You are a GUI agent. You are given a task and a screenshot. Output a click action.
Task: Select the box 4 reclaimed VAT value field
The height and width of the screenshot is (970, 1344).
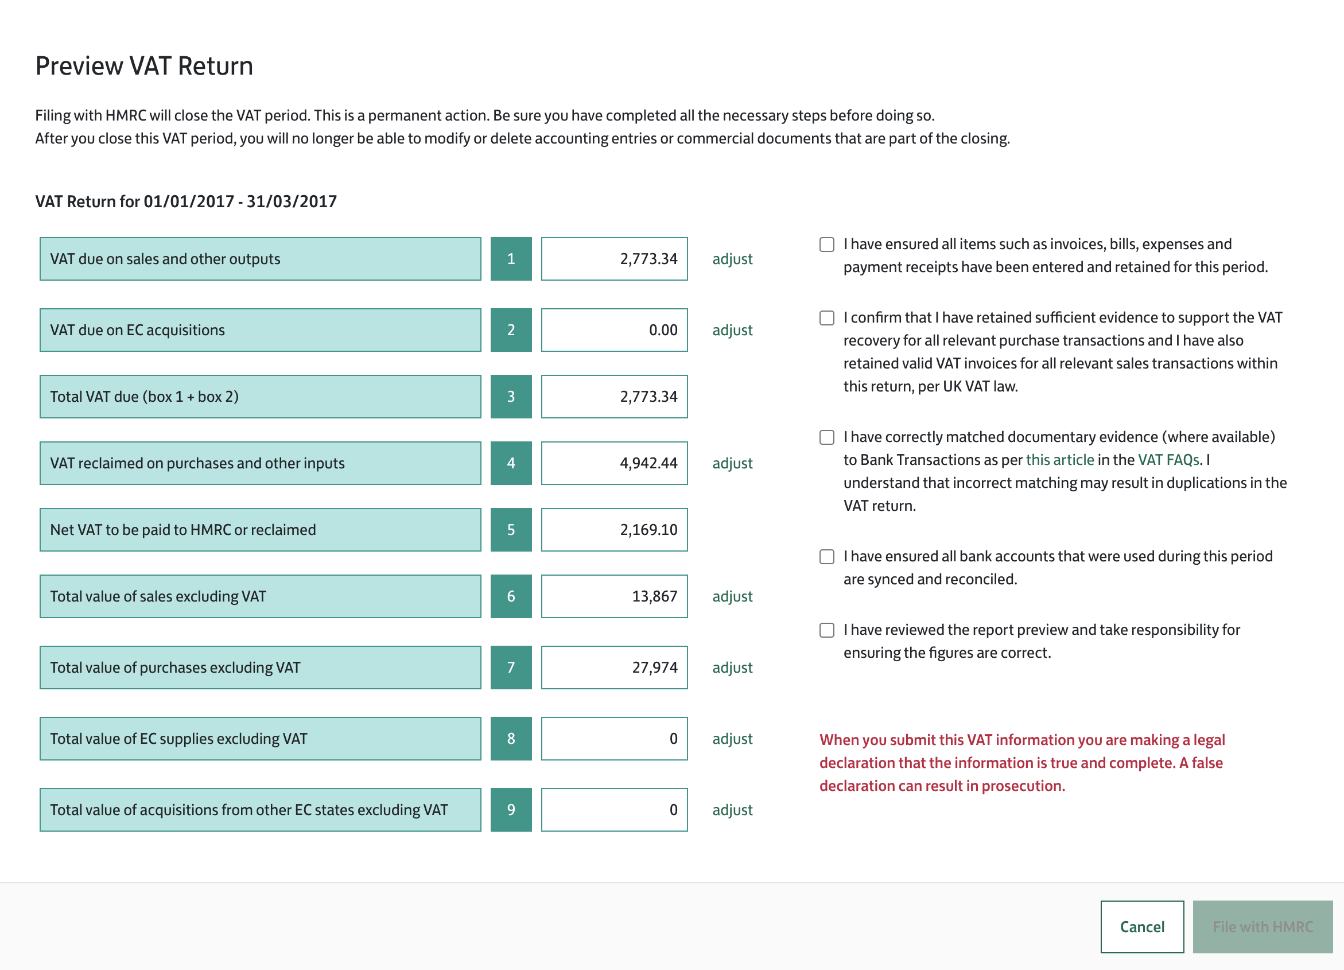(x=614, y=463)
